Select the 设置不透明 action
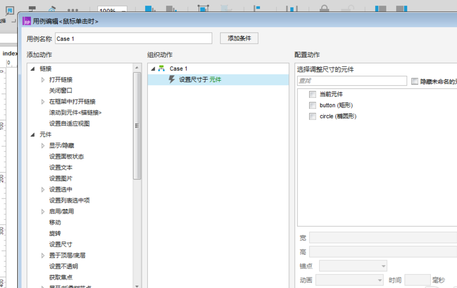457x288 pixels. click(x=64, y=266)
